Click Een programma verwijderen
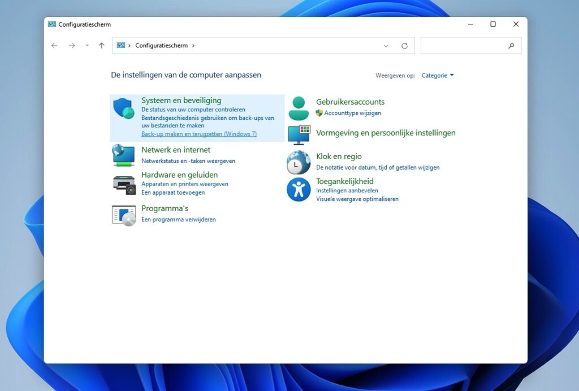 coord(178,220)
